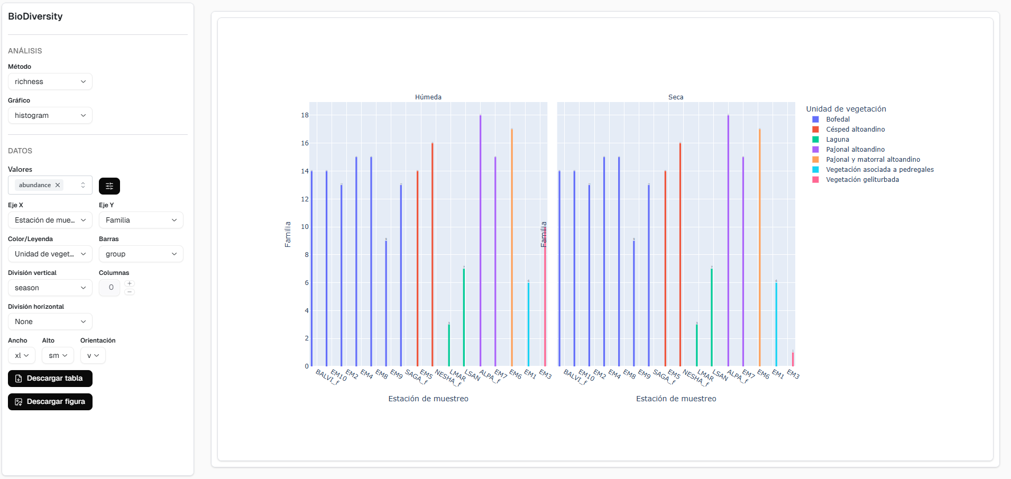
Task: Open the values settings filter icon
Action: (x=109, y=186)
